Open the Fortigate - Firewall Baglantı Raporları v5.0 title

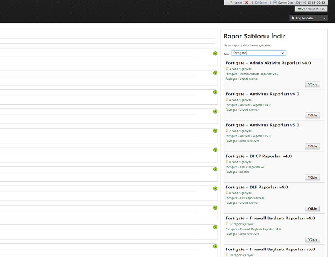pyautogui.click(x=270, y=249)
